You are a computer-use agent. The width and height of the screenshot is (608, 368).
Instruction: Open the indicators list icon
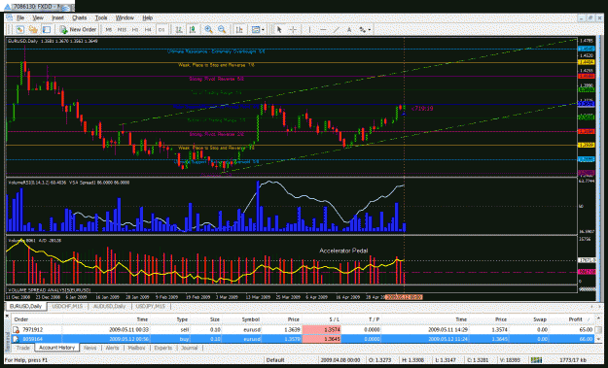(239, 29)
